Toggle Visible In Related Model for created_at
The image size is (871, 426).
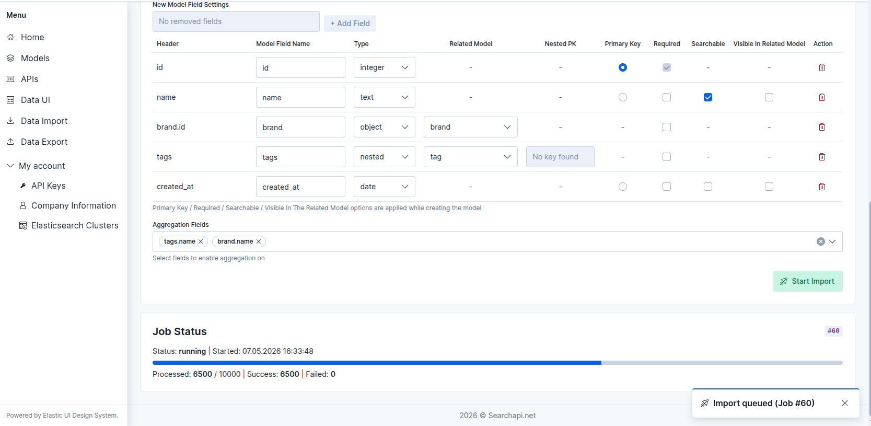tap(769, 187)
